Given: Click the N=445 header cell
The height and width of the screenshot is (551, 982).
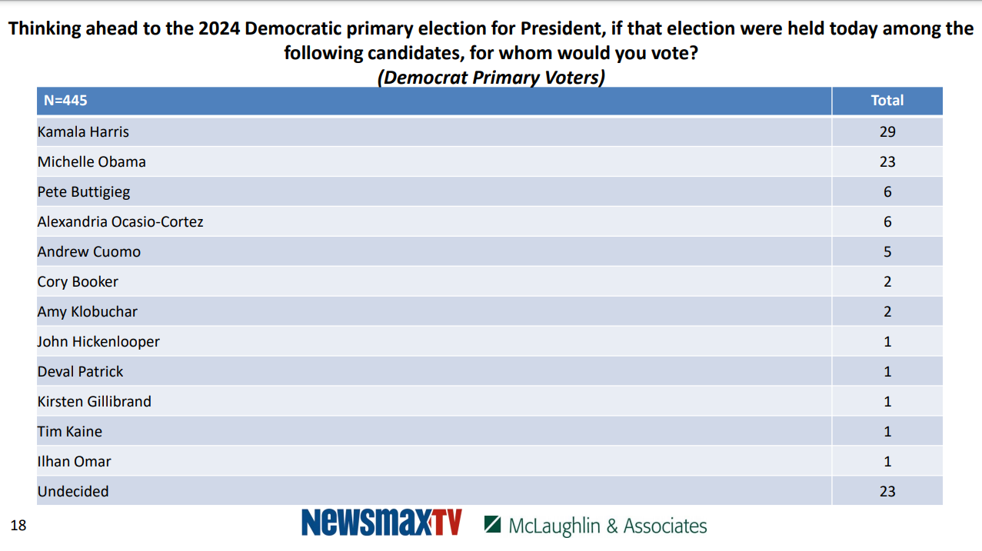Looking at the screenshot, I should 60,101.
